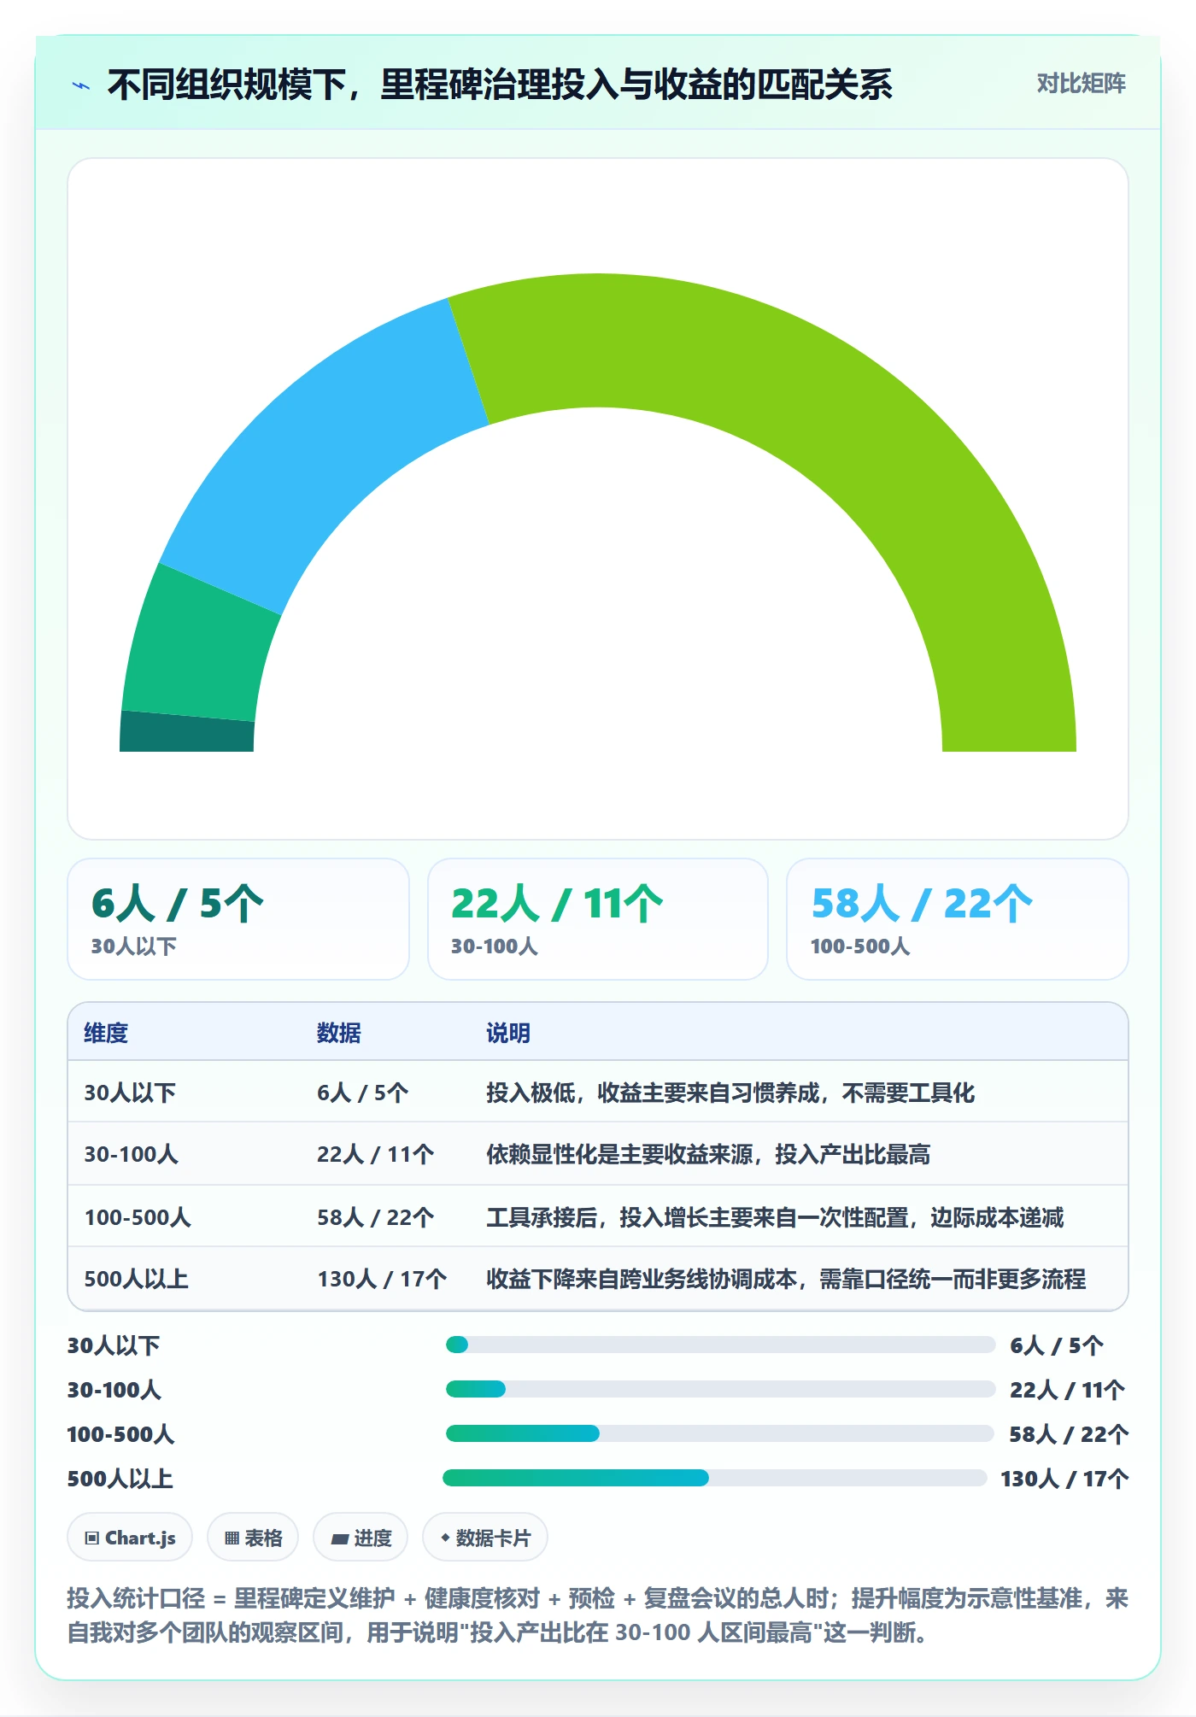Image resolution: width=1196 pixels, height=1717 pixels.
Task: Click the progress bar in the 500人以上 row
Action: (714, 1478)
